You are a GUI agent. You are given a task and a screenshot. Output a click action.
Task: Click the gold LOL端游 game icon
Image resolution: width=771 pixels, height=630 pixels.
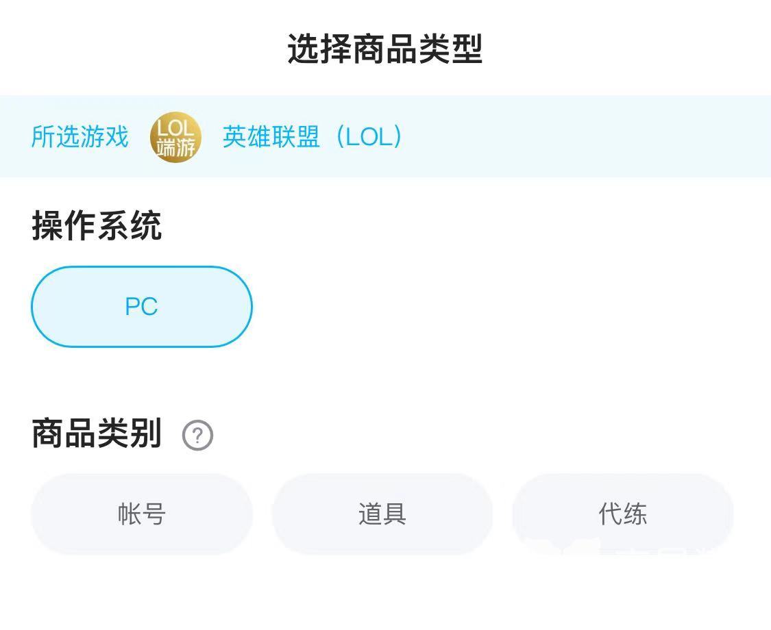(175, 138)
